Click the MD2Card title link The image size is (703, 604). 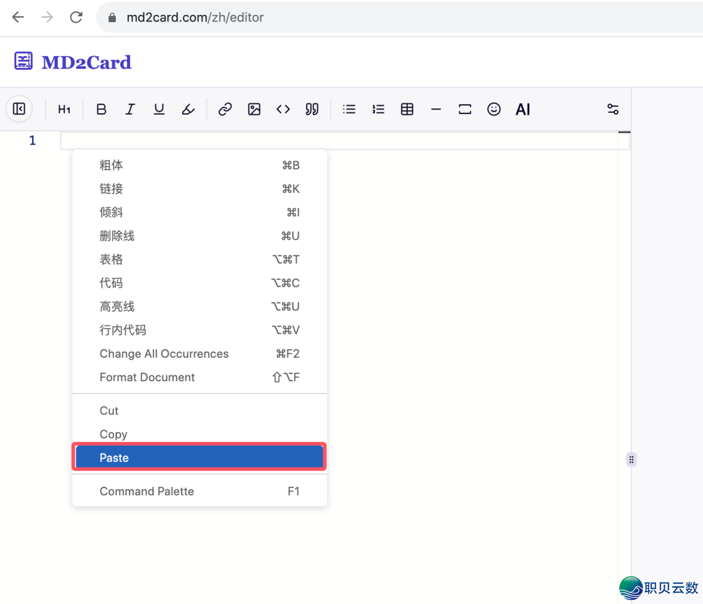[87, 63]
